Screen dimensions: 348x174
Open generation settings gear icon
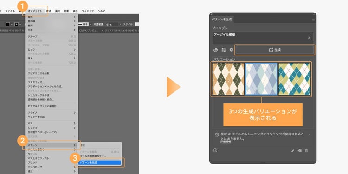231,50
